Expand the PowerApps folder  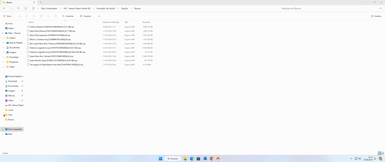pyautogui.click(x=4, y=57)
